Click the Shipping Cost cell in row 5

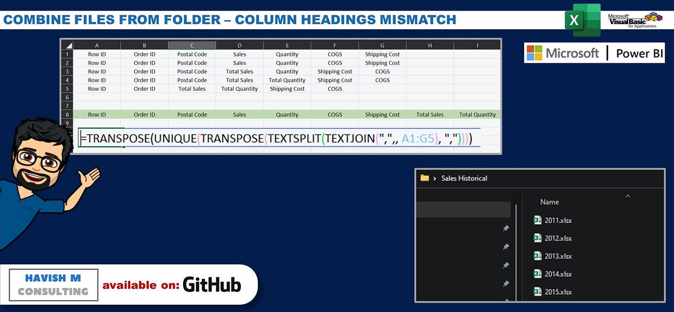[x=287, y=89]
